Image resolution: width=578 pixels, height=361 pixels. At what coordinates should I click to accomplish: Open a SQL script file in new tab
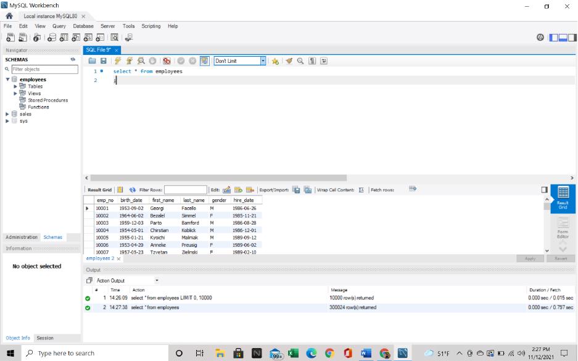pyautogui.click(x=23, y=37)
